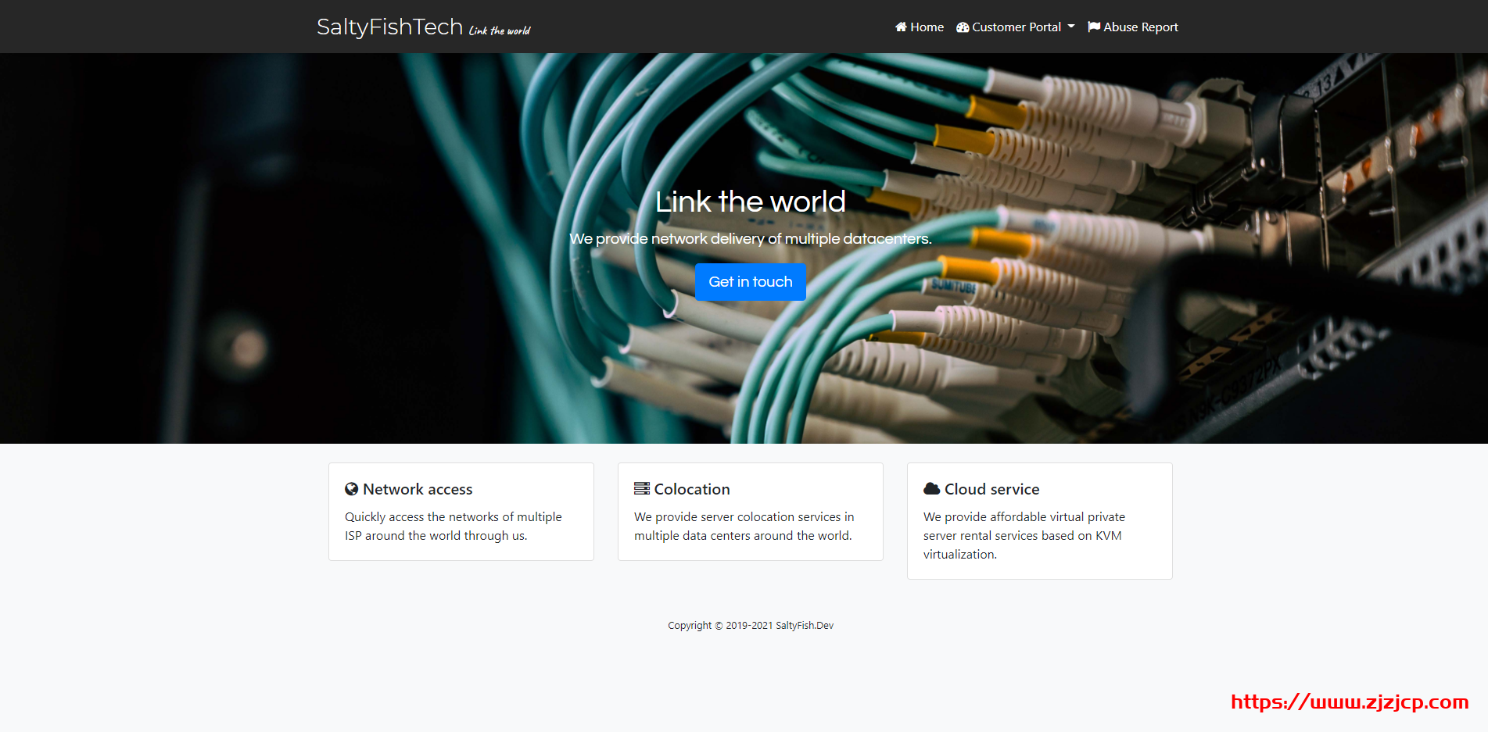Click the house icon beside Home
The image size is (1488, 732).
pos(901,27)
